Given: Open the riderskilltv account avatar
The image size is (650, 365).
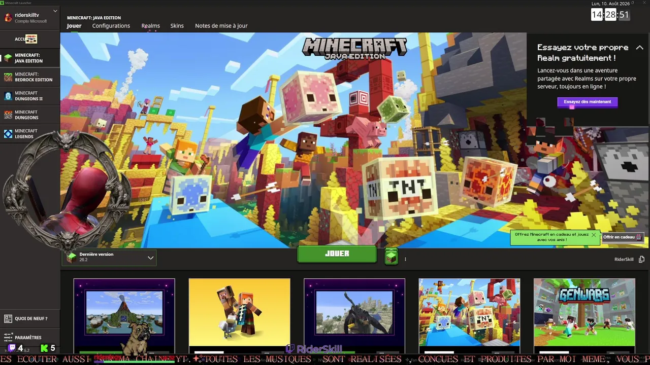Looking at the screenshot, I should pyautogui.click(x=8, y=18).
